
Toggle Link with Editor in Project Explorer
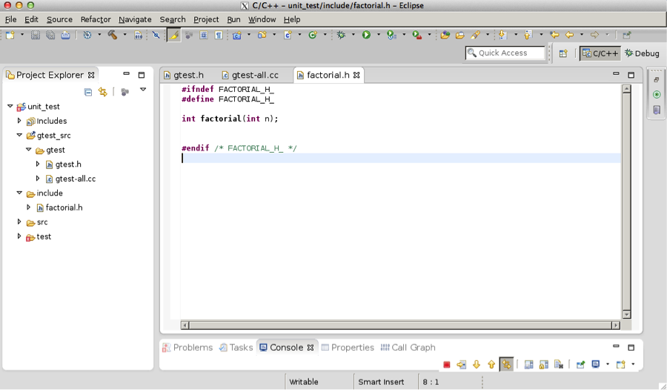point(102,92)
